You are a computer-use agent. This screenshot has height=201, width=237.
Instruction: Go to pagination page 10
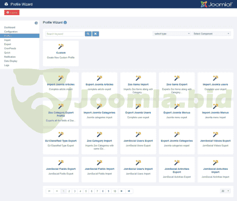point(115,191)
